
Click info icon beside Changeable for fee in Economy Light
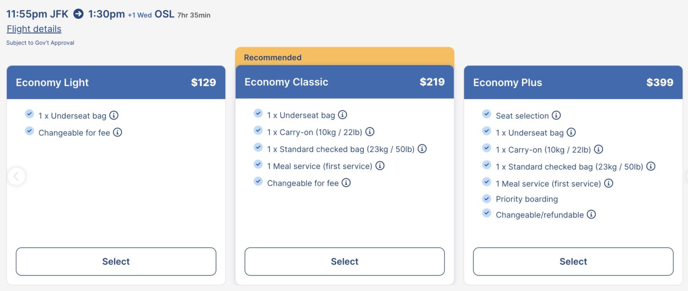118,132
